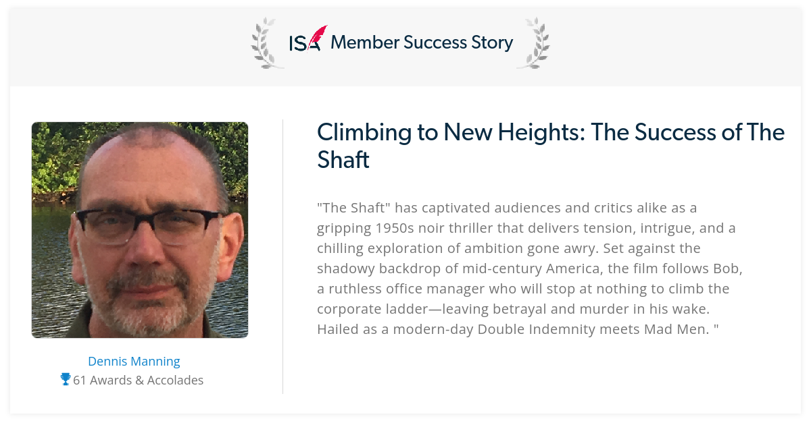This screenshot has height=425, width=811.
Task: Click Dennis Manning's profile photo
Action: pos(140,230)
